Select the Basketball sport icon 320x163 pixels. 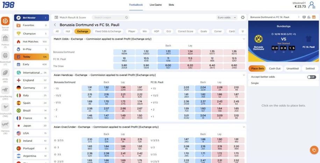(5, 56)
